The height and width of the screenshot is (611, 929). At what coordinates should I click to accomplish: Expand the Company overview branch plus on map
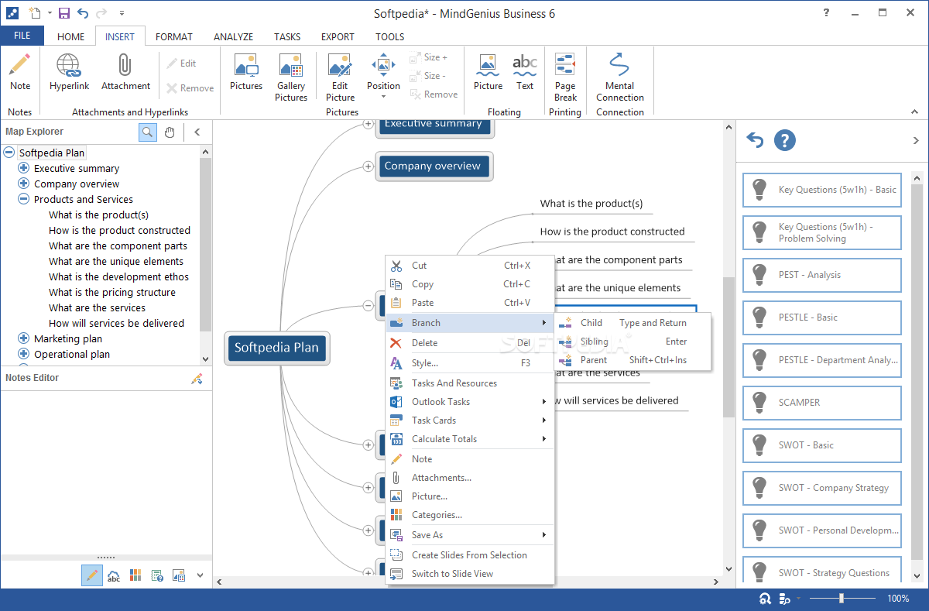(x=369, y=166)
